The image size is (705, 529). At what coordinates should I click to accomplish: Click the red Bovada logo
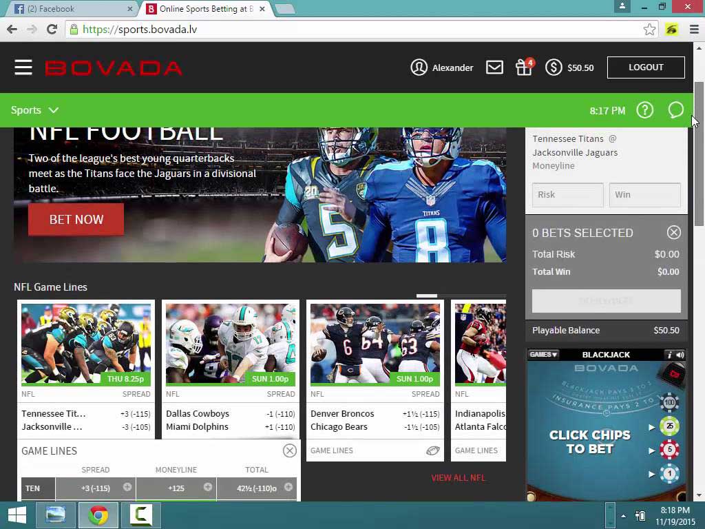click(114, 68)
